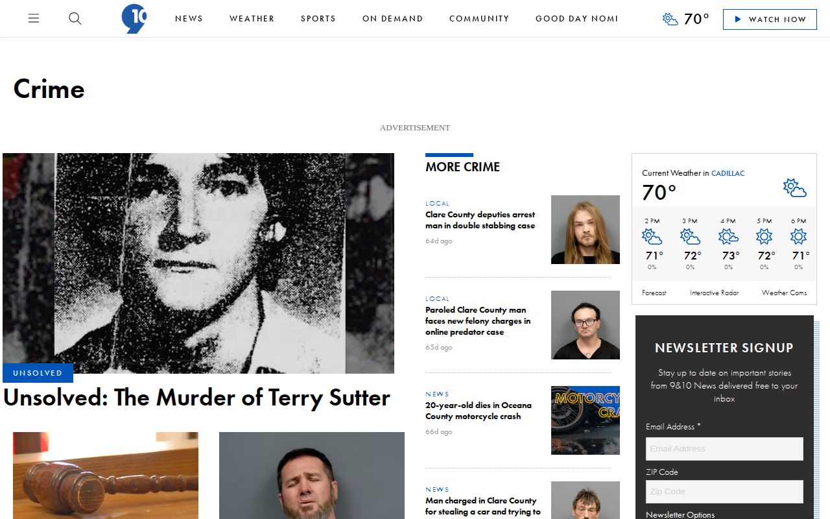Open Clare County deputies arrest man story
Screen dimensions: 830x519
tap(480, 220)
